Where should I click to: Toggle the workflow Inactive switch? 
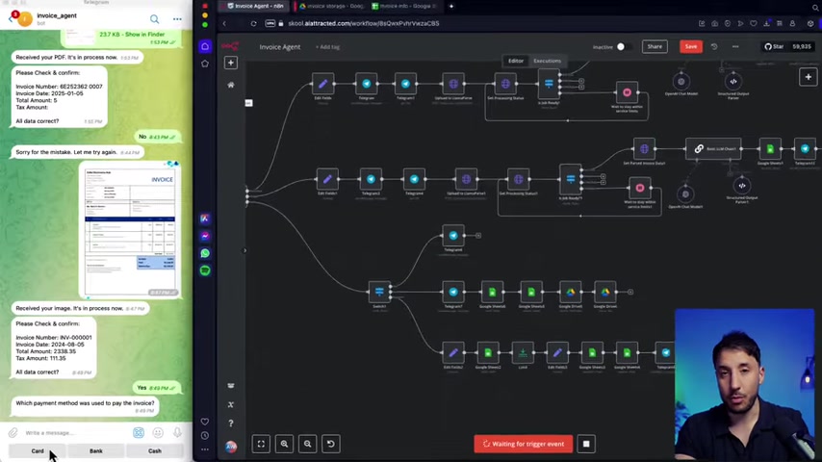(x=620, y=46)
